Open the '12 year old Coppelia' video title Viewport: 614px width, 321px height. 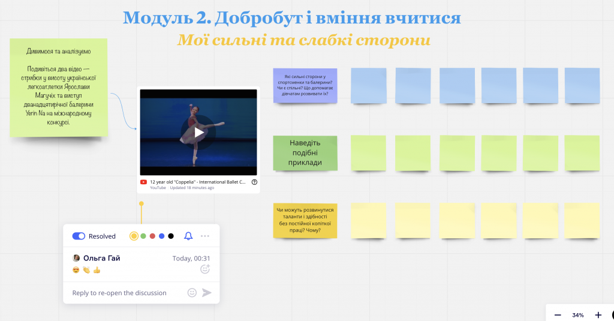click(198, 182)
